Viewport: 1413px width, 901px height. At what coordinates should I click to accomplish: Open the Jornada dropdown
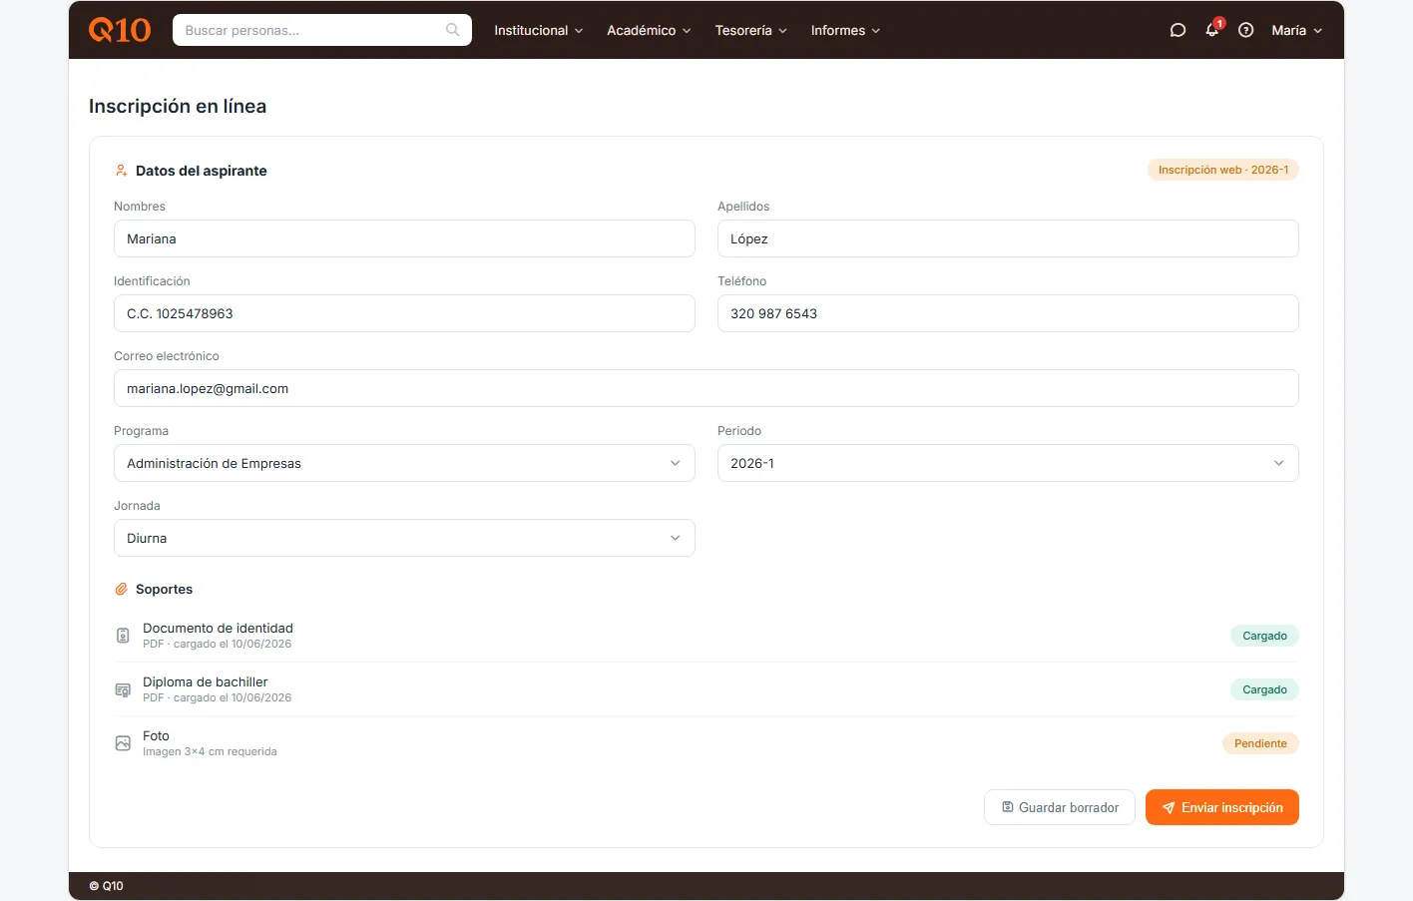(404, 538)
